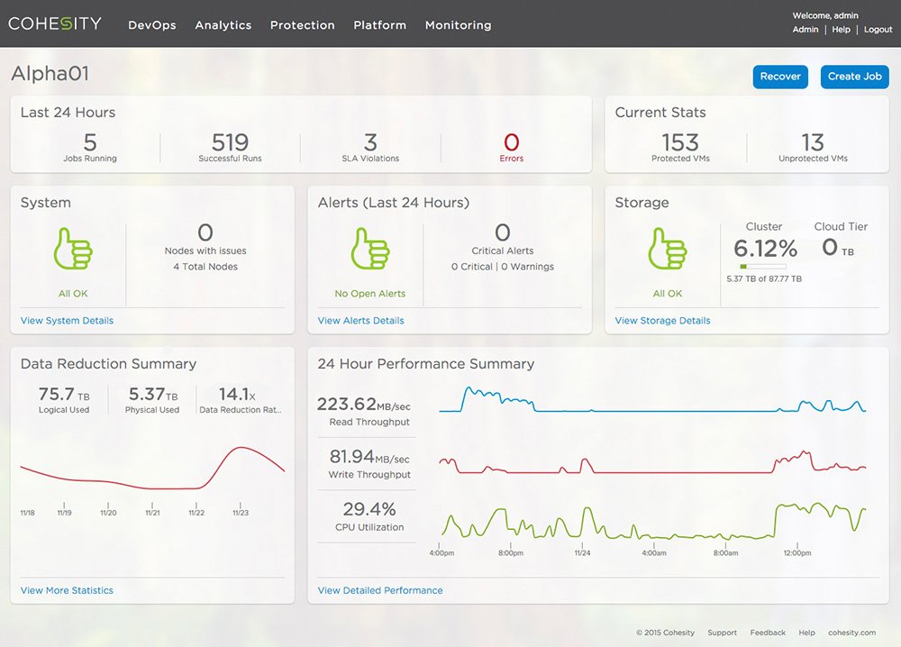
Task: Click the red Errors counter
Action: pos(511,144)
